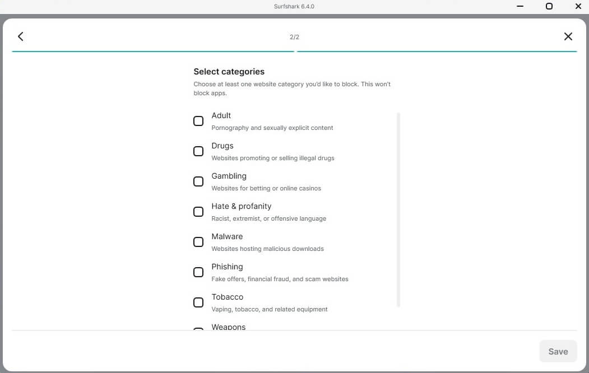The image size is (589, 373).
Task: Toggle the Gambling checkbox
Action: pos(198,181)
